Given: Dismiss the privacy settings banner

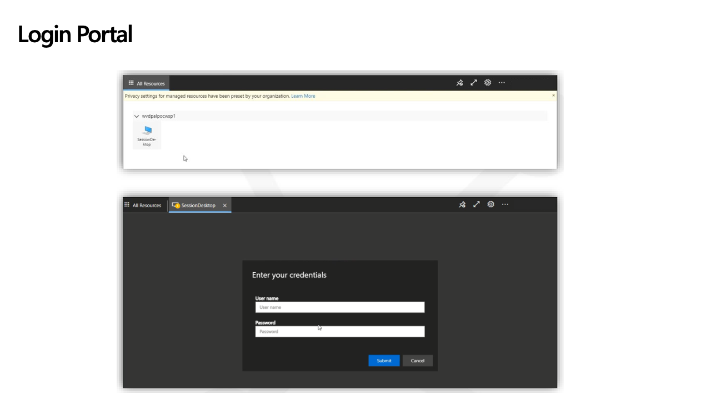Looking at the screenshot, I should [553, 96].
